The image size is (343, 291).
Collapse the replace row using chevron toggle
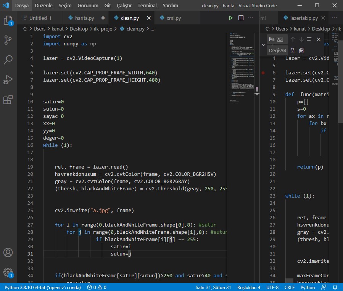point(263,45)
